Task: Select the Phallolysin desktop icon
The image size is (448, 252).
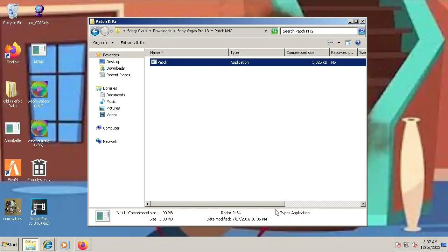Action: click(39, 171)
